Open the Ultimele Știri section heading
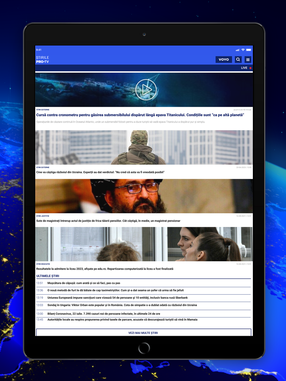286x381 pixels. point(48,276)
